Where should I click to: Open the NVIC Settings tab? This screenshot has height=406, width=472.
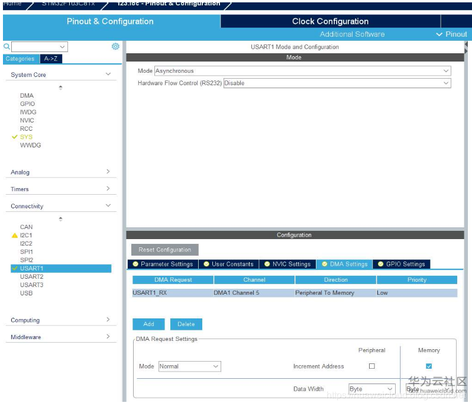[287, 264]
